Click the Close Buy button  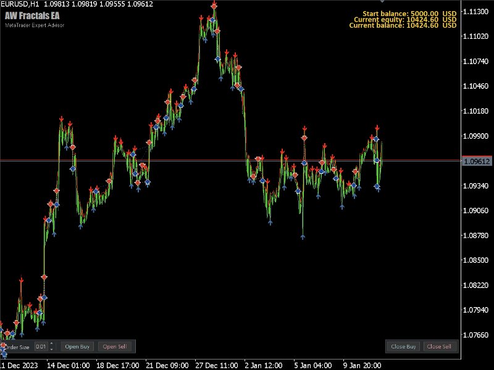click(x=403, y=347)
